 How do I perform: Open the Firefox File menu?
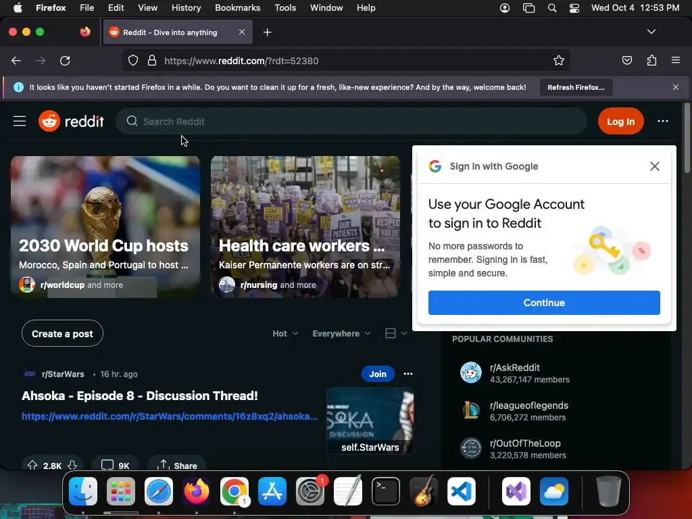point(86,7)
